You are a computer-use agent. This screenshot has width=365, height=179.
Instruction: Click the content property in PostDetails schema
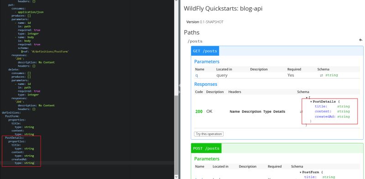click(x=323, y=111)
